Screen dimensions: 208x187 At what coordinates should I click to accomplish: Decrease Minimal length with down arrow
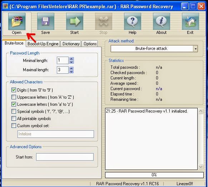(71, 62)
